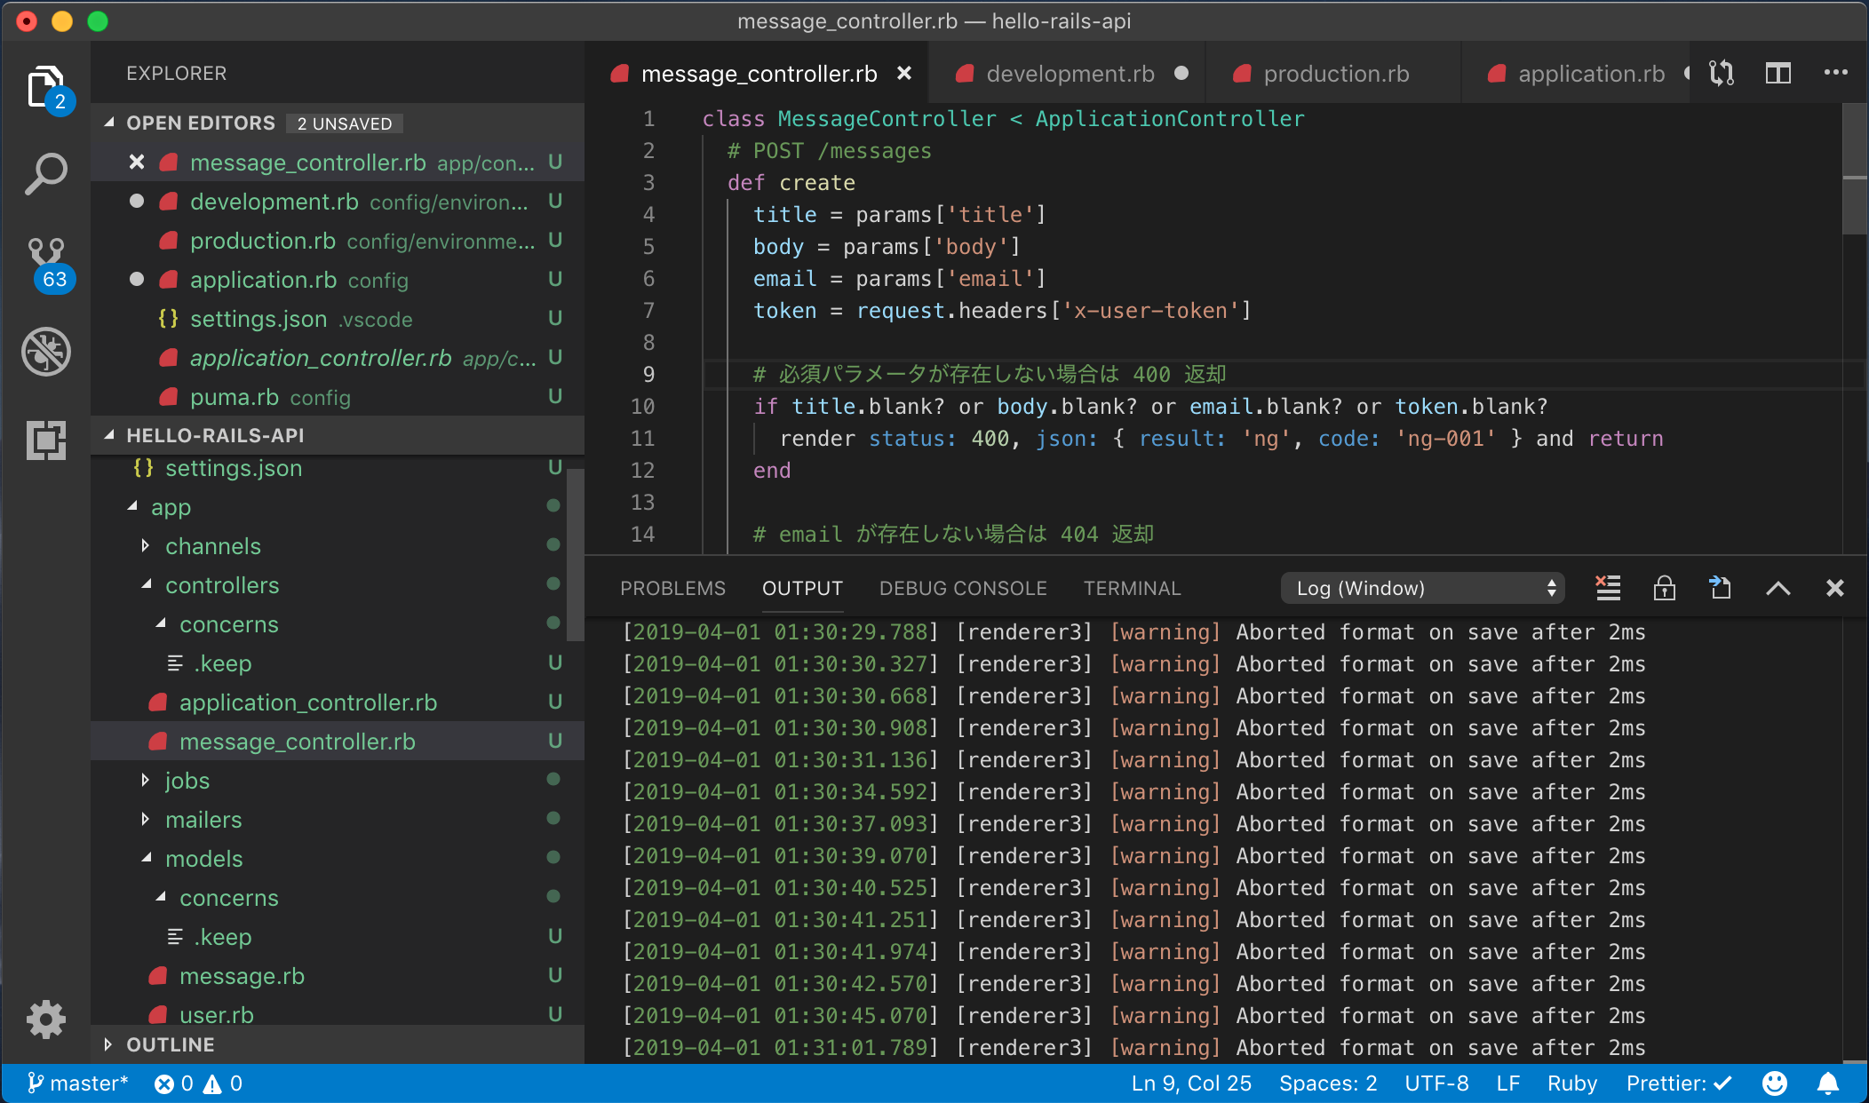Open the Search view in the activity bar
This screenshot has width=1869, height=1103.
[46, 173]
